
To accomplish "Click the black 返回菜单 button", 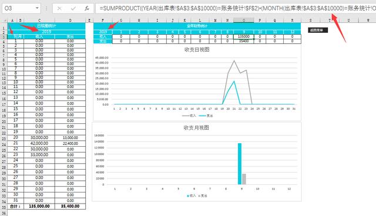I will [x=318, y=30].
